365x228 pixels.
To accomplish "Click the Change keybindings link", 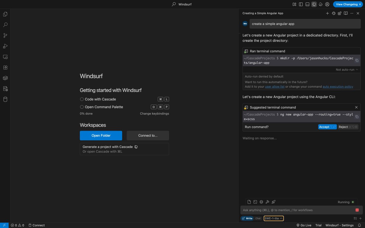I will pos(155,114).
